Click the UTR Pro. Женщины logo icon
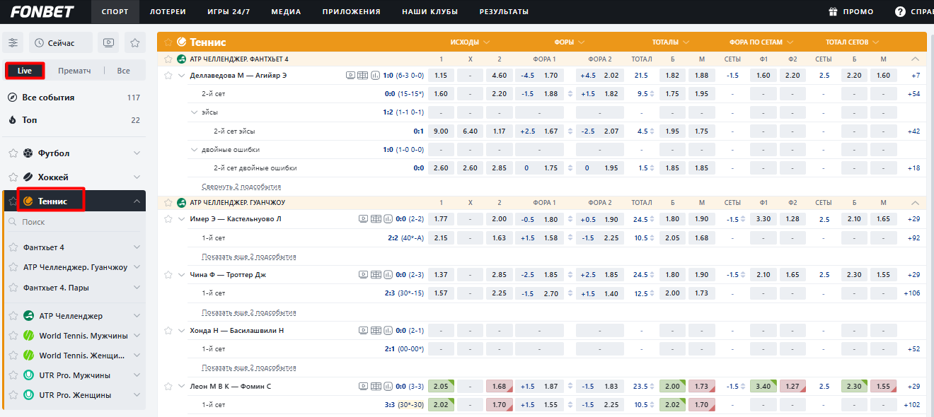934x417 pixels. coord(28,395)
